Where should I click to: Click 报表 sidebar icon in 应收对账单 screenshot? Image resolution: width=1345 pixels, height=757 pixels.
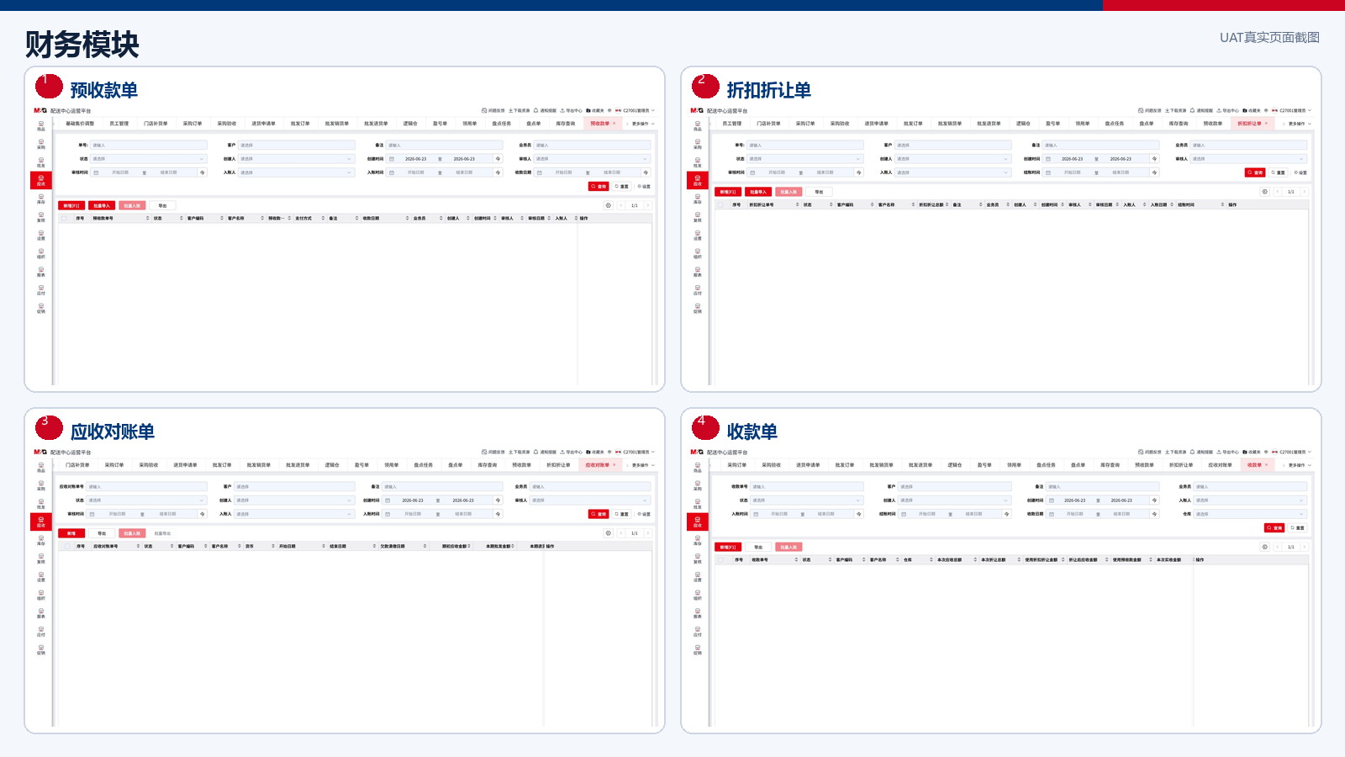(40, 613)
